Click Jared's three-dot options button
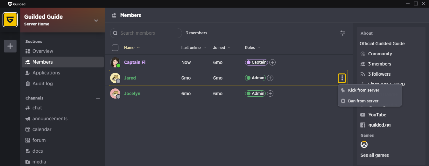 tap(342, 78)
